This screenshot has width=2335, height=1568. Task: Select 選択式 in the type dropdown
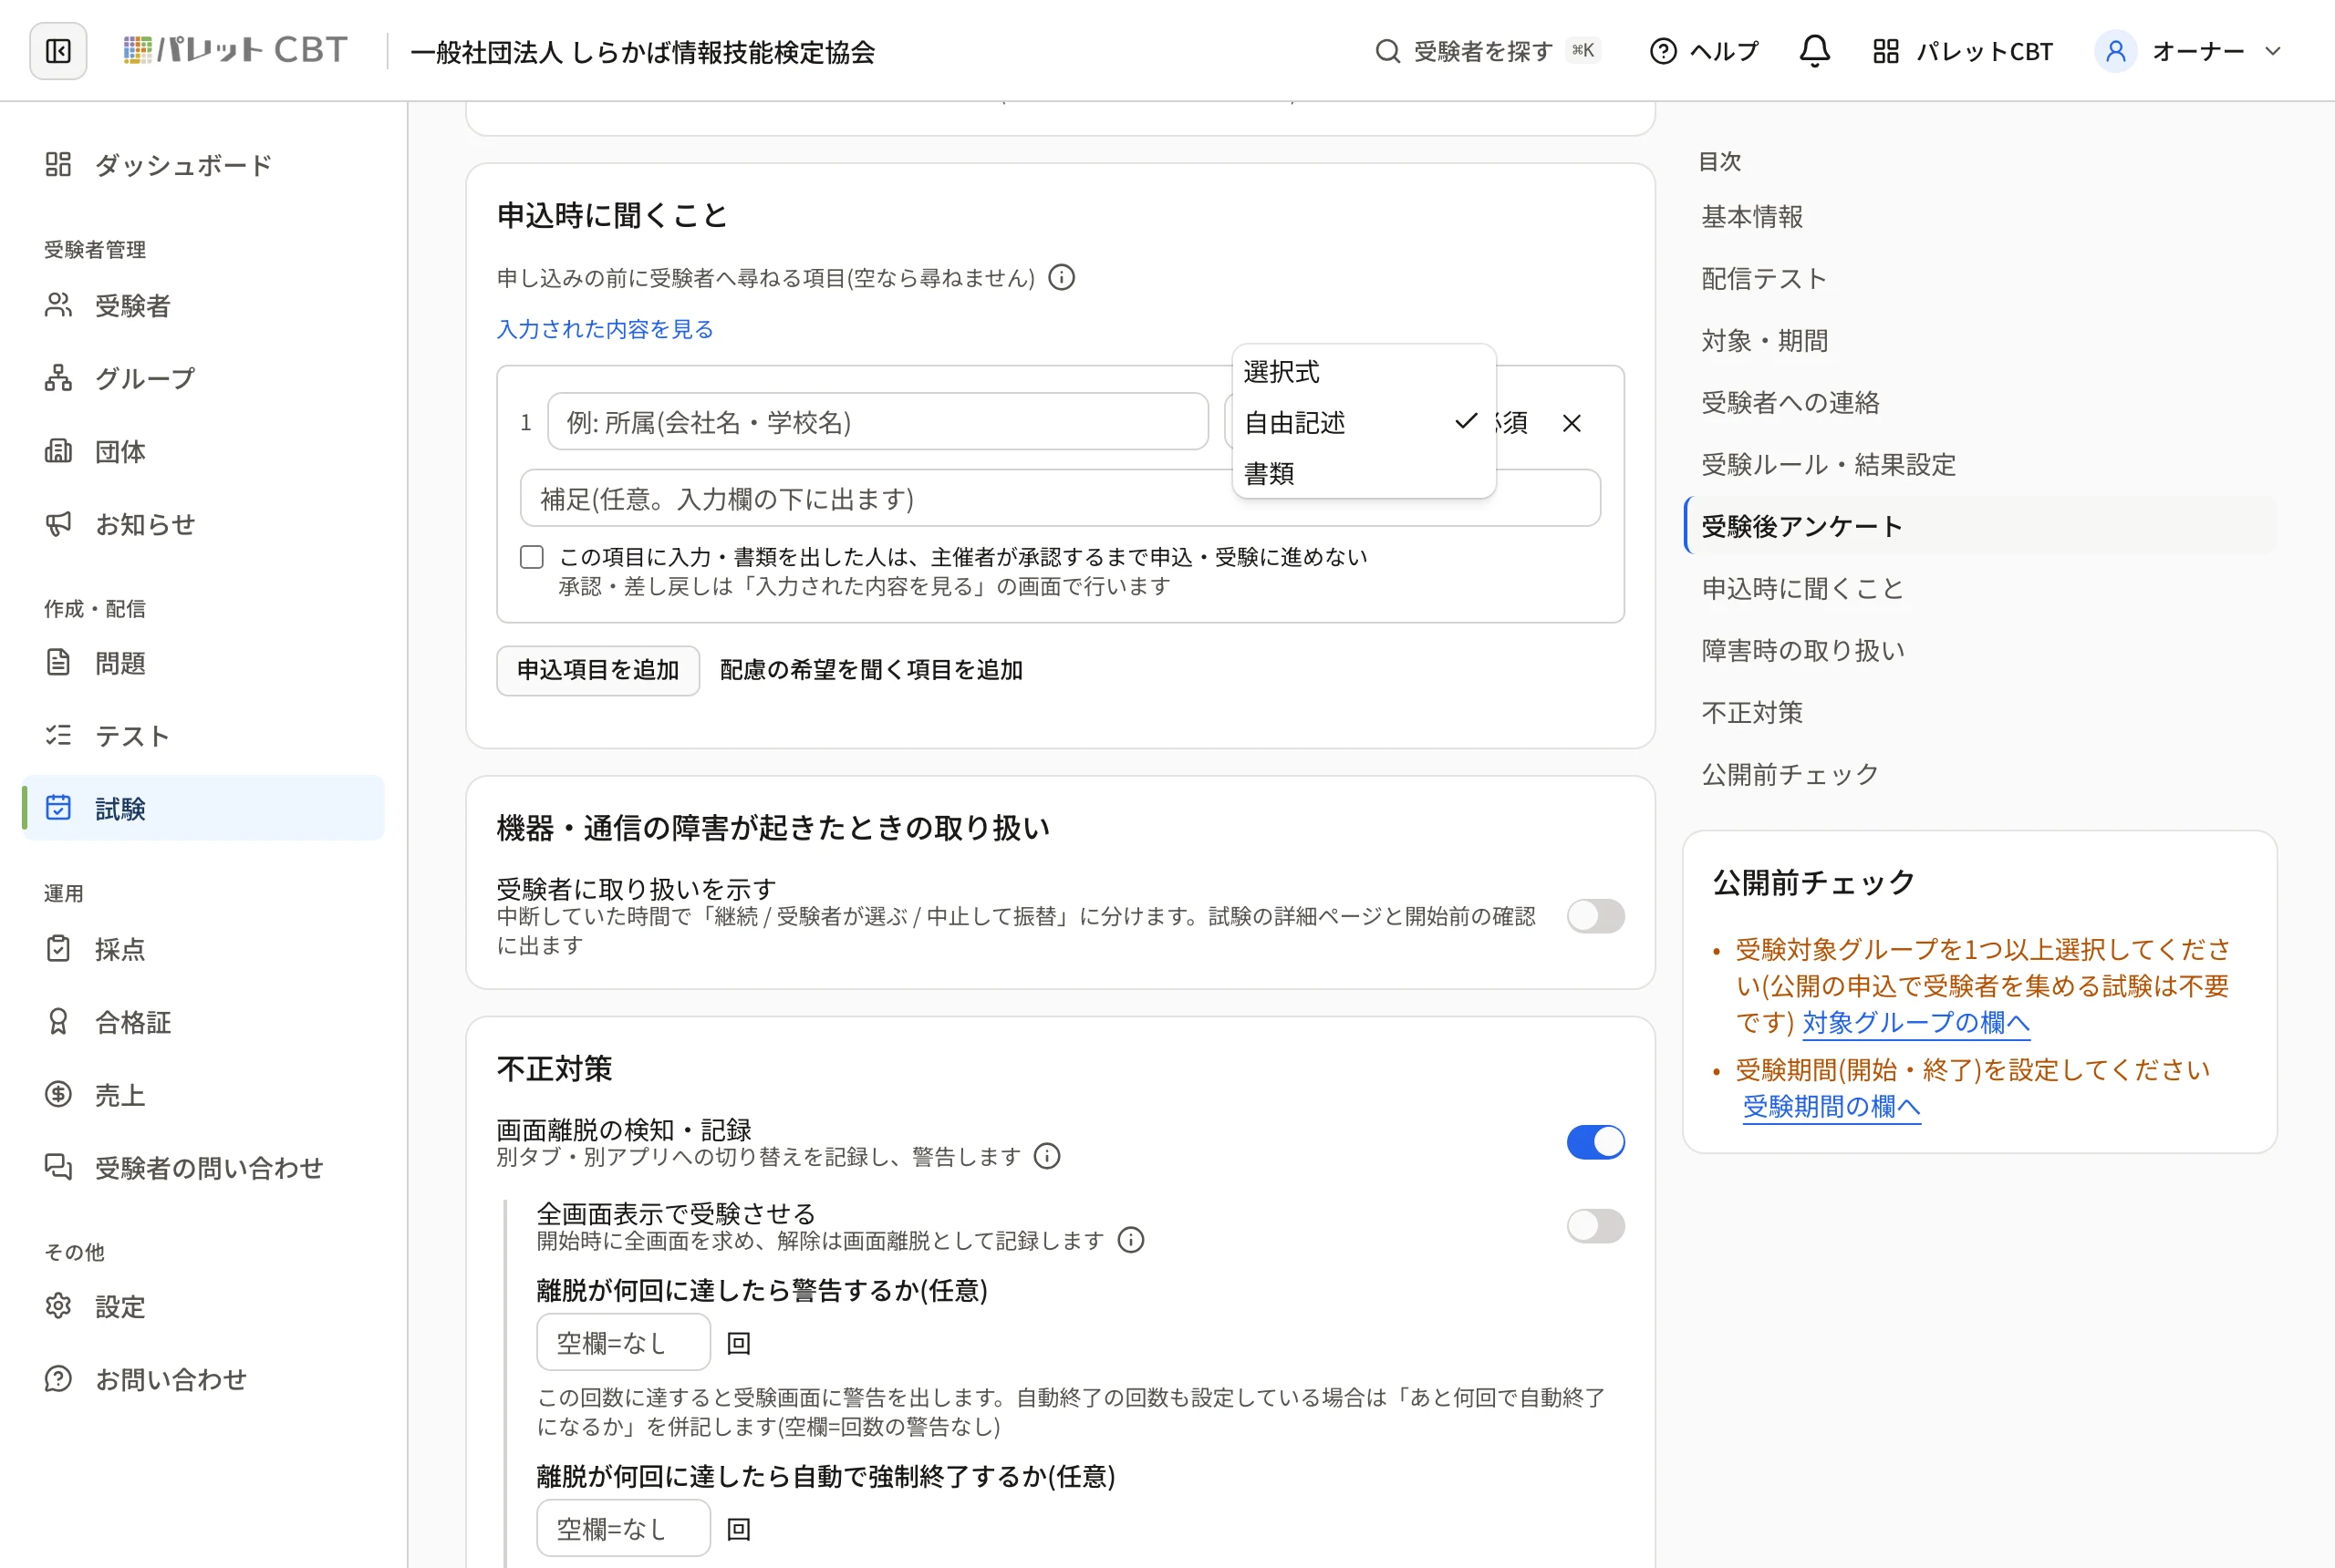1364,372
